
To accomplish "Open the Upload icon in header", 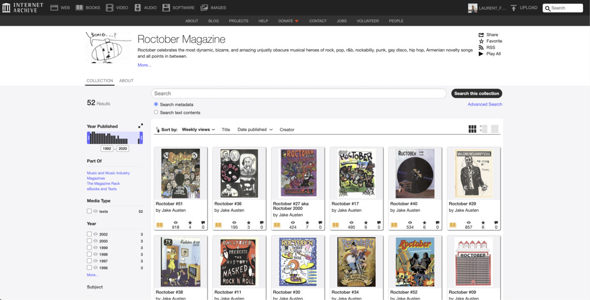I will 513,8.
